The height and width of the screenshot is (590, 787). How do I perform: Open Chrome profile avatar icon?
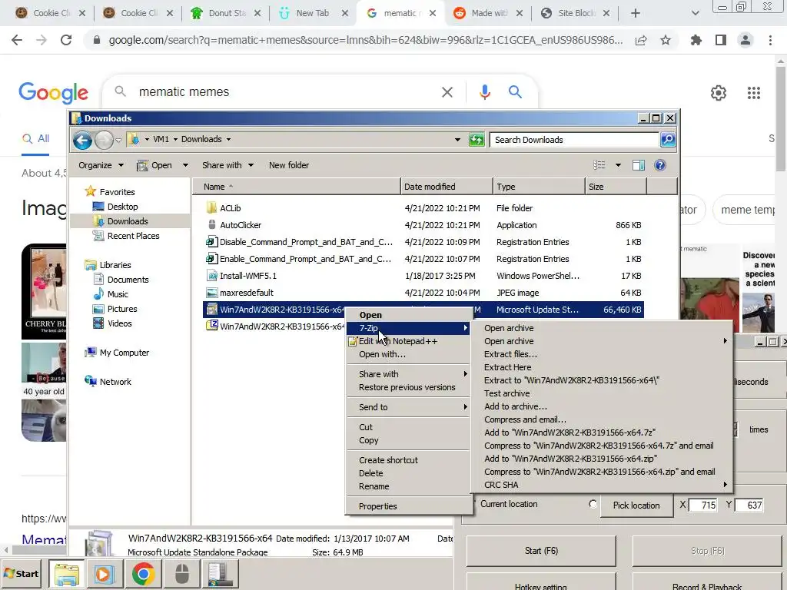point(745,40)
